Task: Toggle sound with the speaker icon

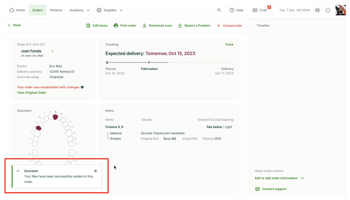Action: click(x=317, y=10)
